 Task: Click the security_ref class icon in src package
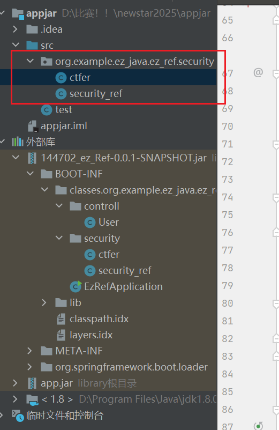pyautogui.click(x=61, y=94)
